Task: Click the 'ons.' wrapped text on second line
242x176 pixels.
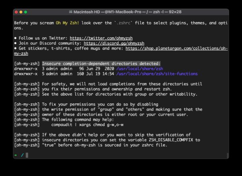Action: tap(19, 28)
